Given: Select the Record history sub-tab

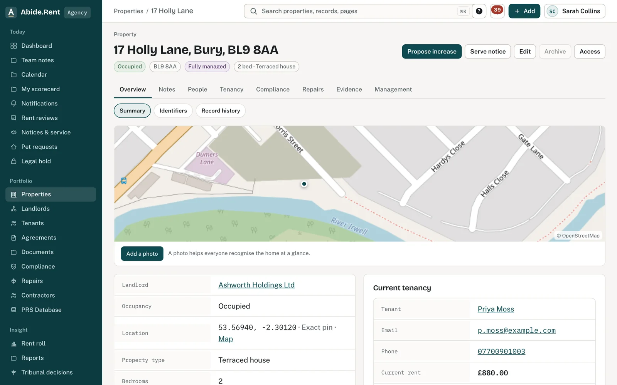Looking at the screenshot, I should tap(221, 111).
